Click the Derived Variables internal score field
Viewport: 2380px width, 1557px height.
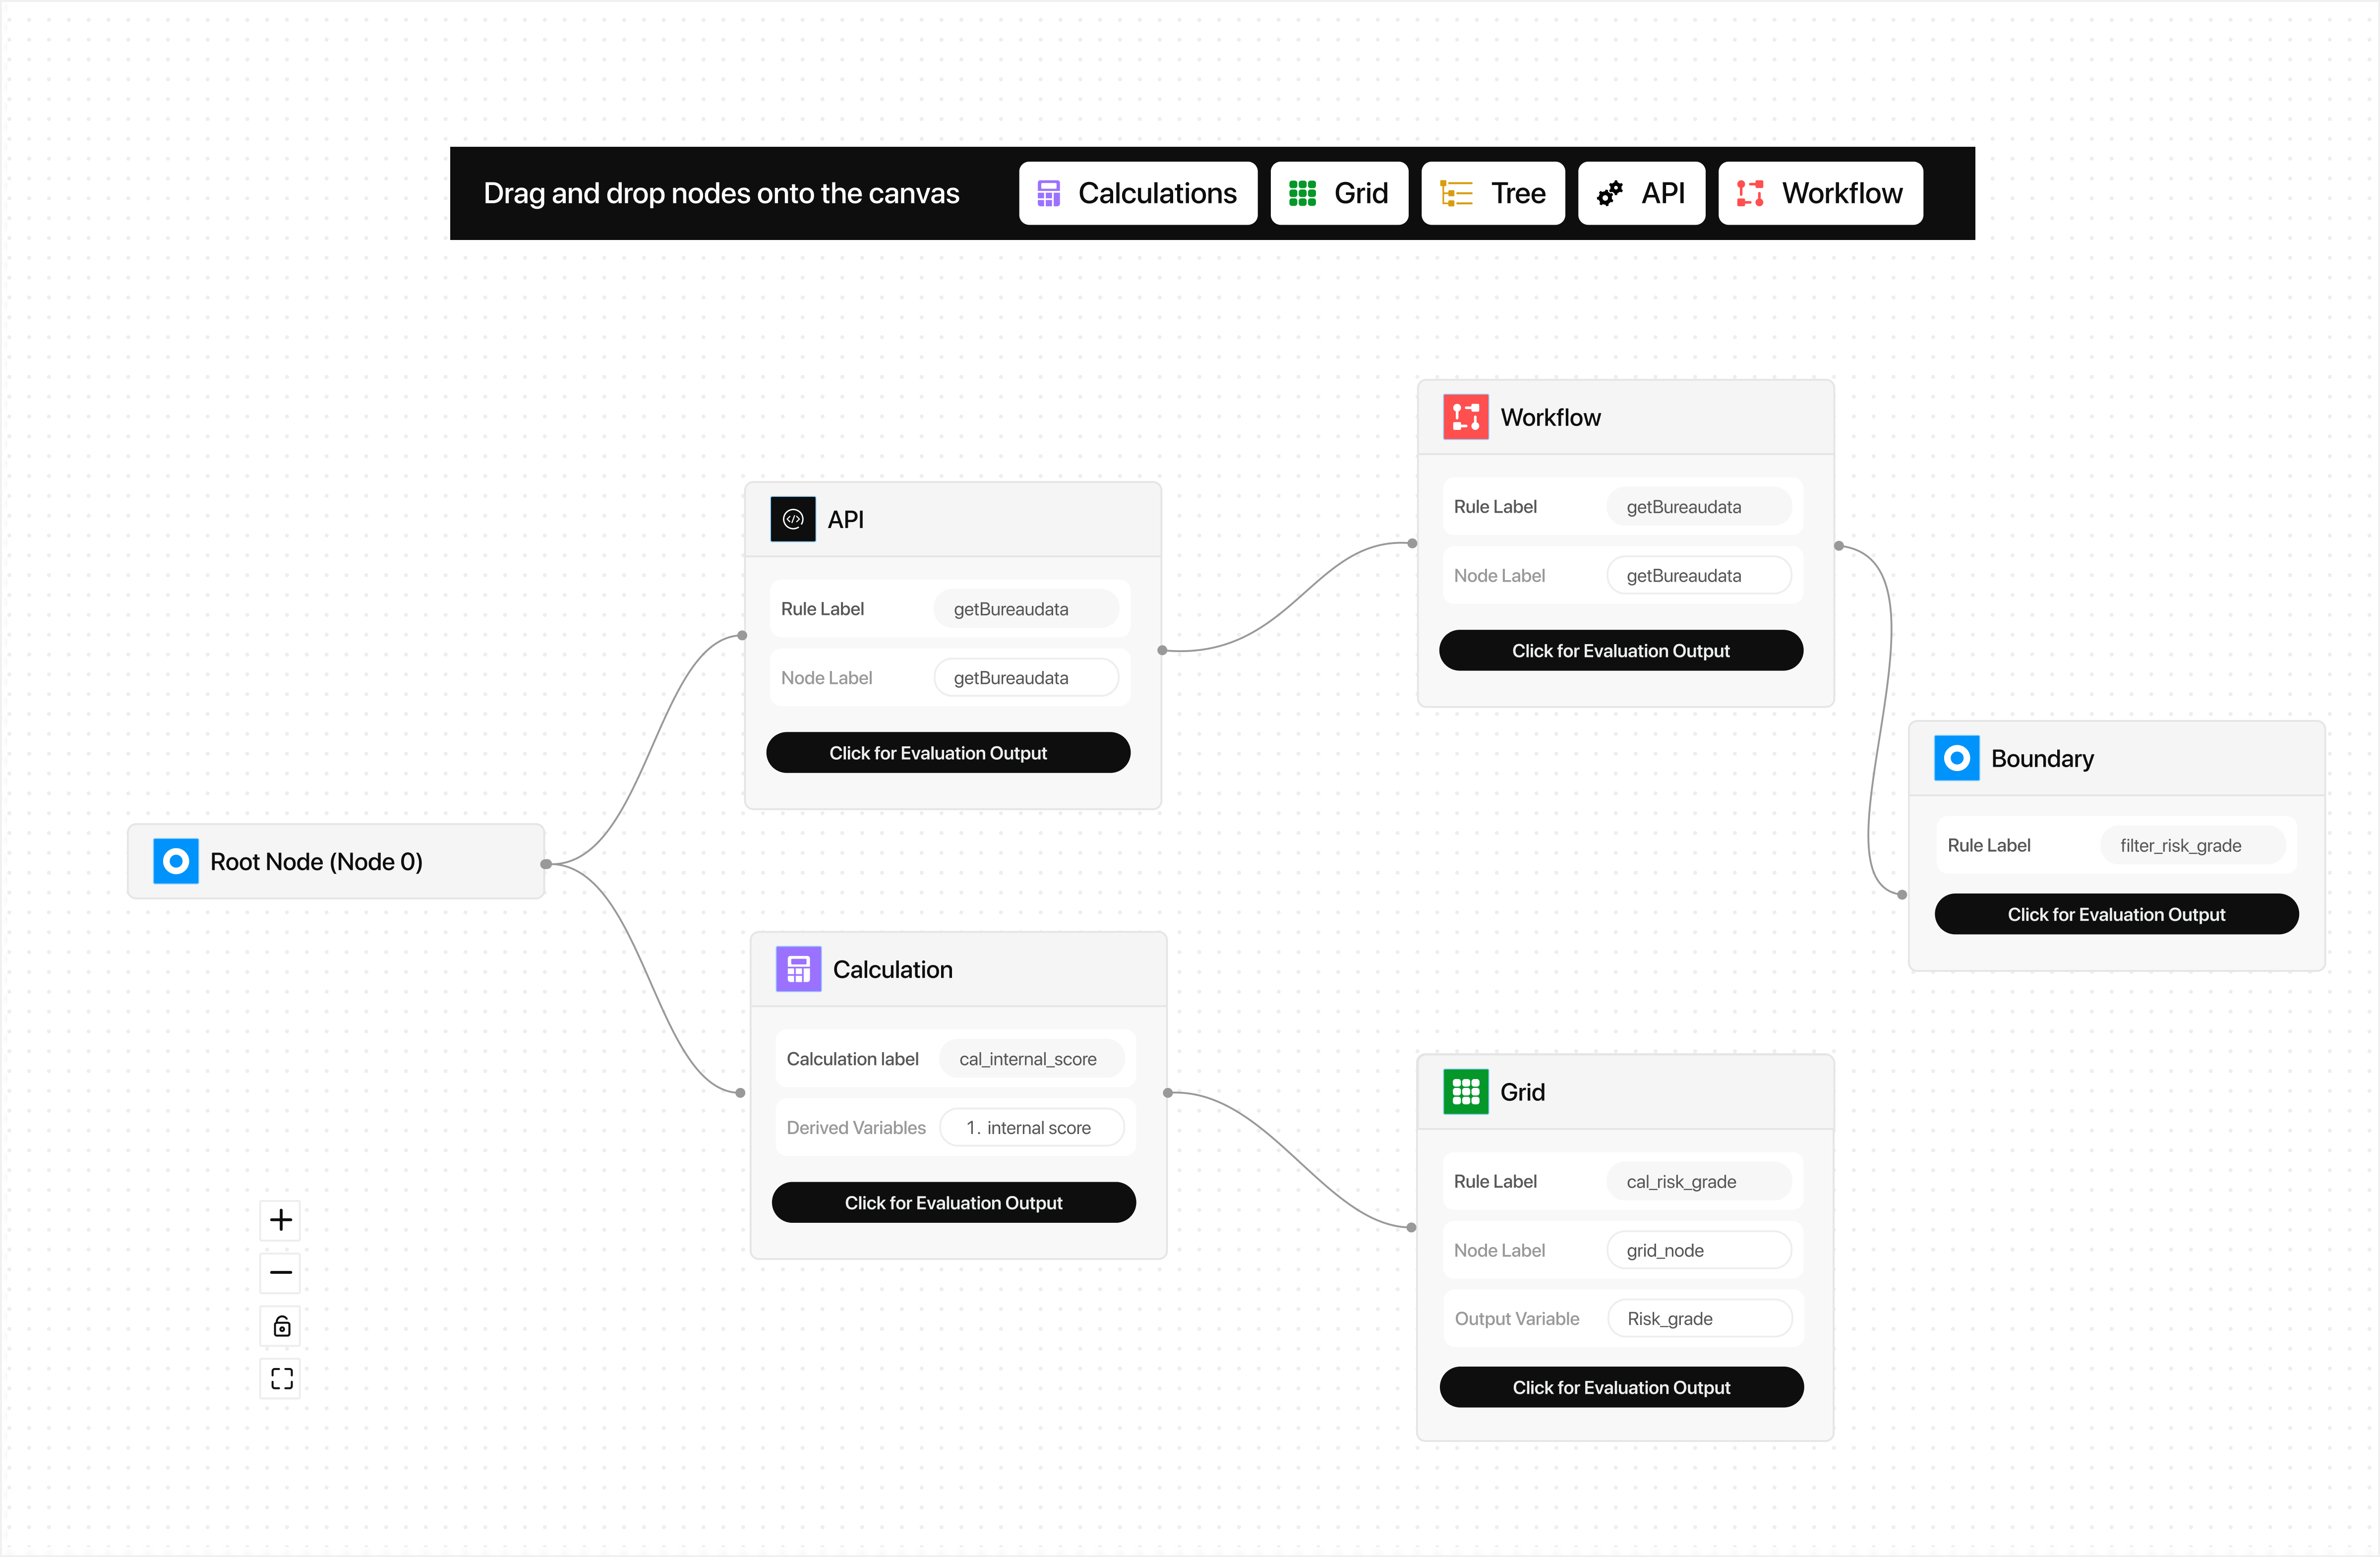(x=1032, y=1128)
